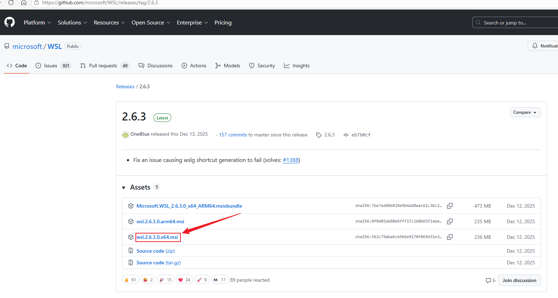Open issue #1388 link

[291, 160]
